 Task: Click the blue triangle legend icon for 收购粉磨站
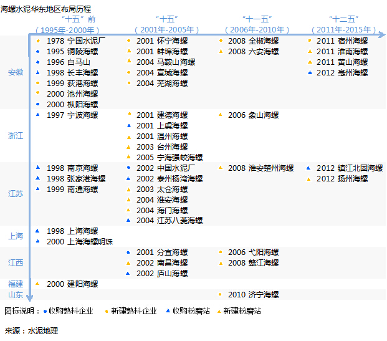click(167, 310)
